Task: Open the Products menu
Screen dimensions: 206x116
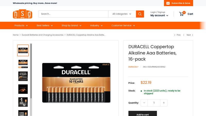Action: pyautogui.click(x=21, y=26)
